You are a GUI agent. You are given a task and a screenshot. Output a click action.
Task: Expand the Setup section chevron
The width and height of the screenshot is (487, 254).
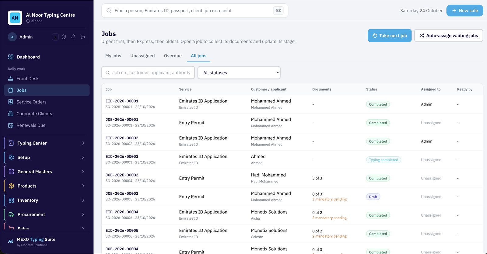click(83, 157)
